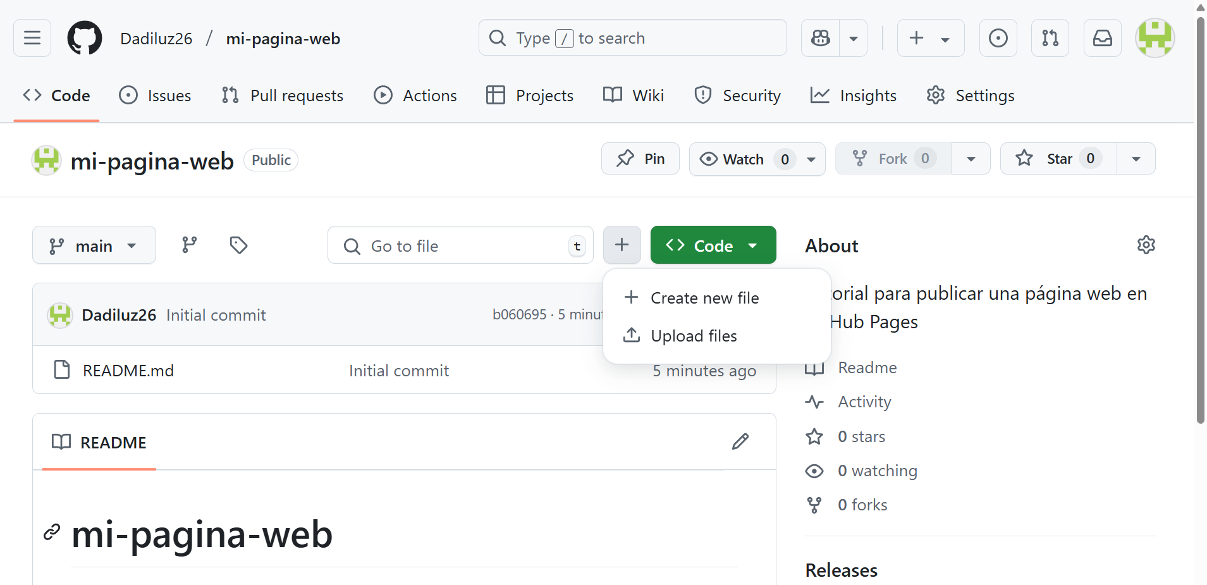Switch to the Wiki tab
This screenshot has height=585, width=1207.
(x=634, y=95)
